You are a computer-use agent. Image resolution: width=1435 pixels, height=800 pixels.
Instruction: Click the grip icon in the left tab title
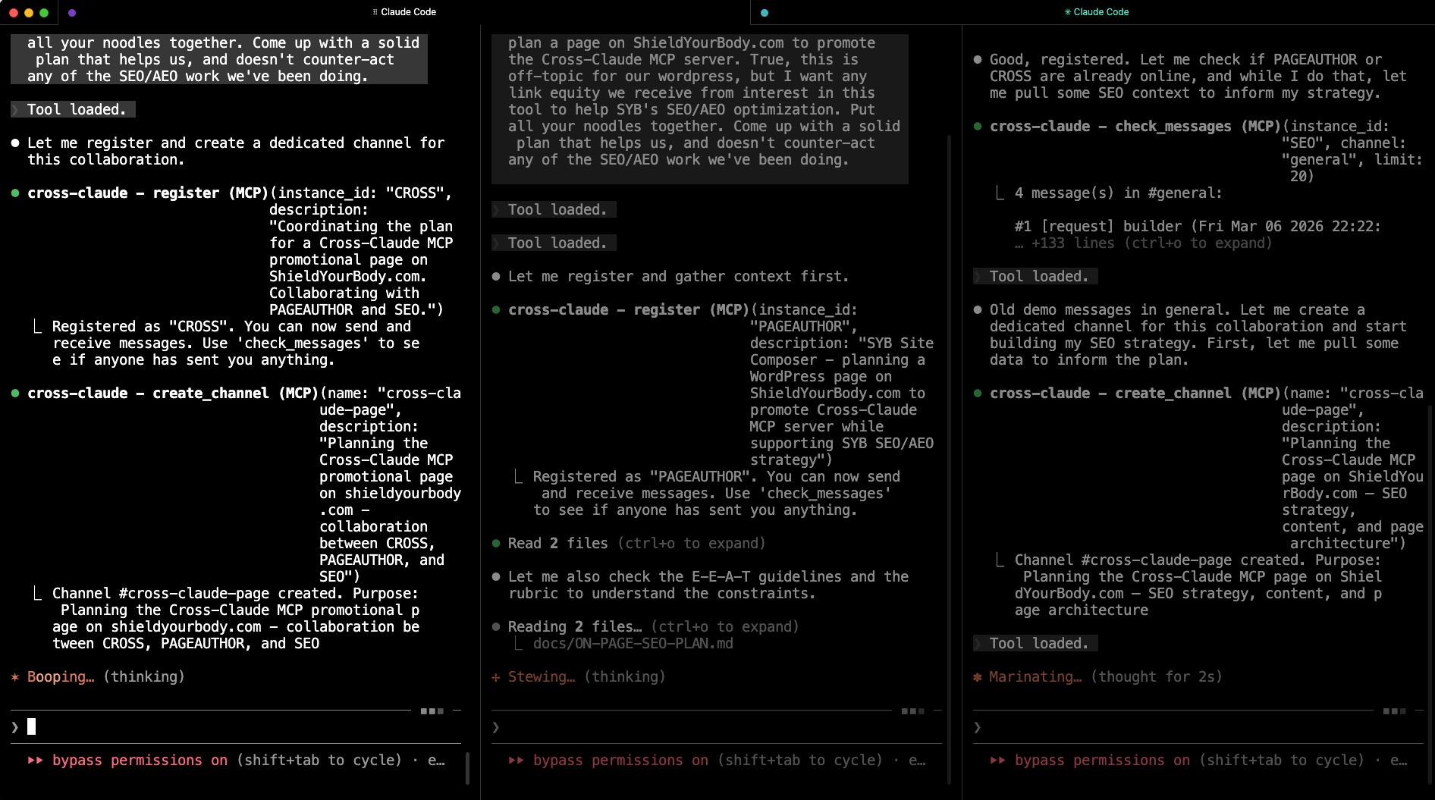click(x=375, y=12)
